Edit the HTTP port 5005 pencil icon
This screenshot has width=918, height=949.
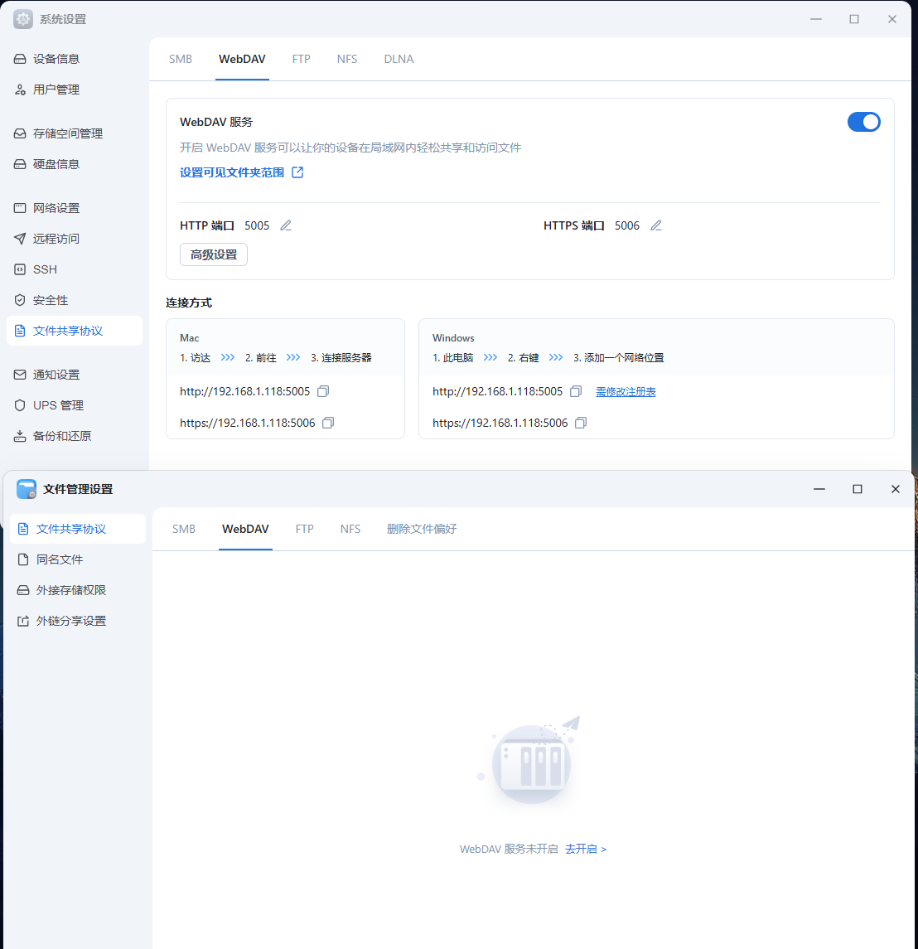click(286, 225)
